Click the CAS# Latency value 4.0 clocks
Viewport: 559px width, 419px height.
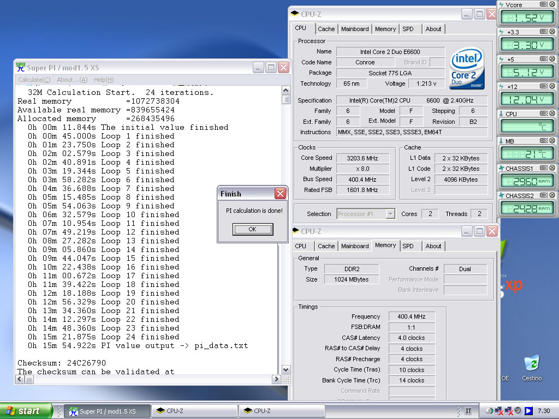pos(412,338)
